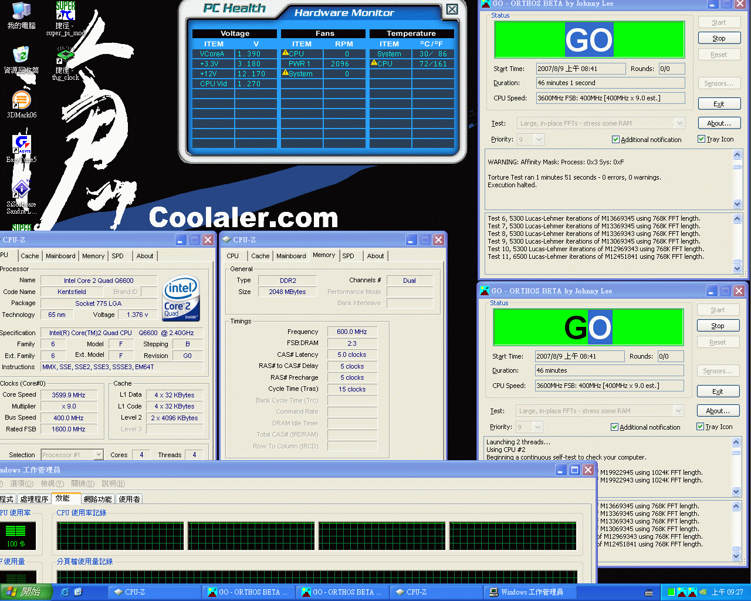Open the 關機(U) menu in Task Manager

coord(83,484)
